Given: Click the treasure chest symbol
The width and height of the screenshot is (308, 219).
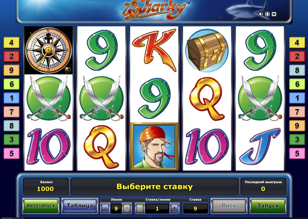Looking at the screenshot, I should coord(207,50).
